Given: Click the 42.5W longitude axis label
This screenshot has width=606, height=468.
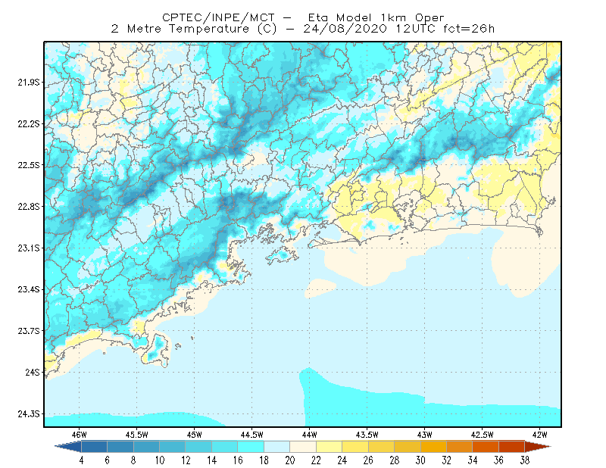Looking at the screenshot, I should 482,435.
